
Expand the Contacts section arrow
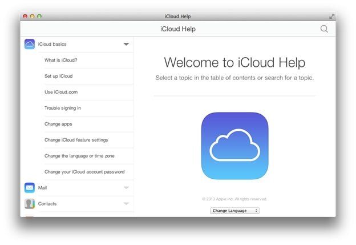(126, 204)
